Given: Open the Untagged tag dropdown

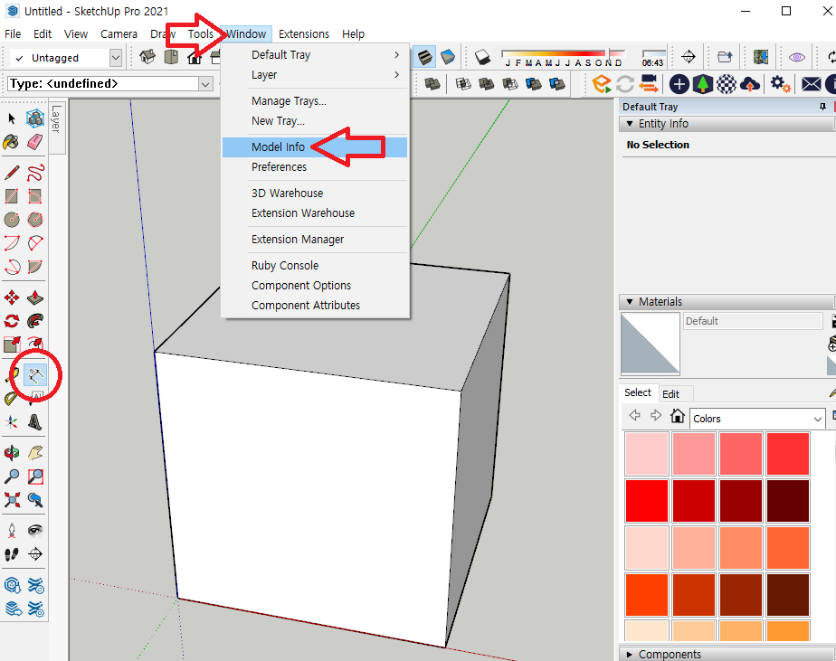Looking at the screenshot, I should [116, 58].
